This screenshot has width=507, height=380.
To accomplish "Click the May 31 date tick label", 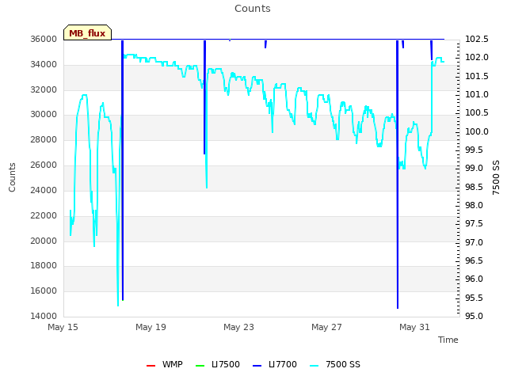I will pos(414,327).
